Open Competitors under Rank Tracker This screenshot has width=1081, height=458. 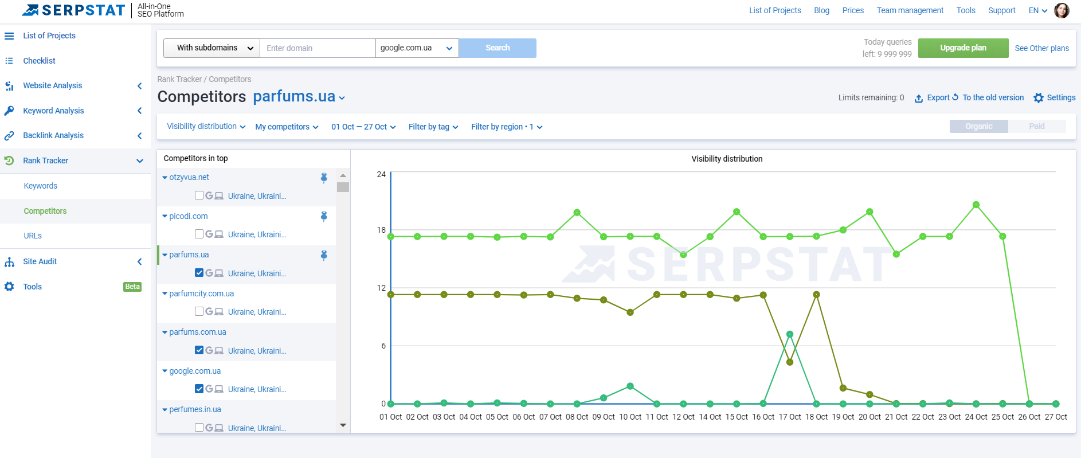[45, 211]
